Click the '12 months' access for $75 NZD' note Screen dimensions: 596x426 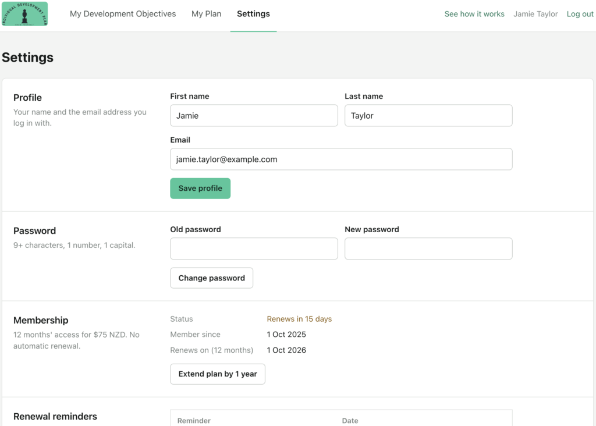(76, 340)
